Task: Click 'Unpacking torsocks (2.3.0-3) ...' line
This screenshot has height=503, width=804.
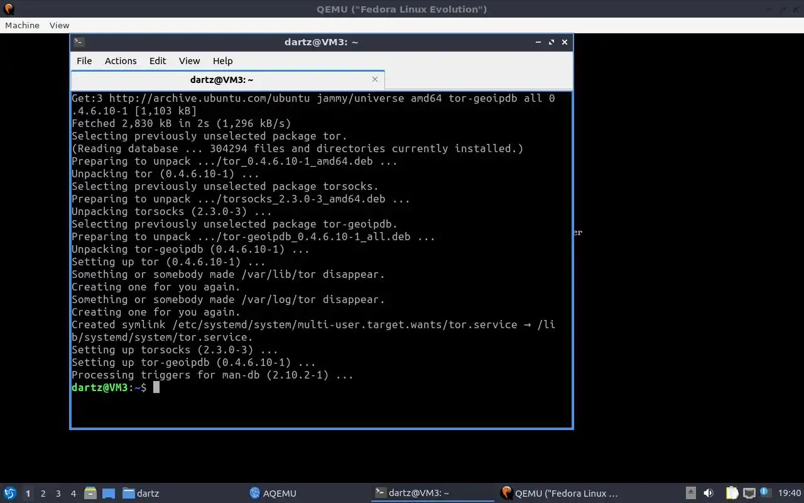Action: (x=171, y=211)
